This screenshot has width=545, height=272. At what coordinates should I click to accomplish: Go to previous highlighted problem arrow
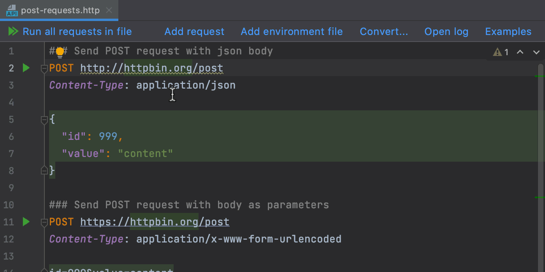point(520,52)
